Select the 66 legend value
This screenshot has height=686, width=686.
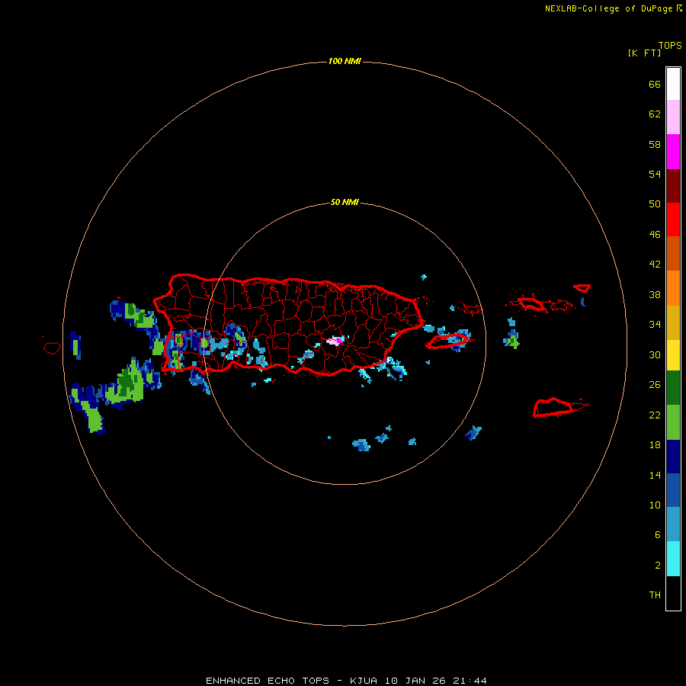pyautogui.click(x=655, y=84)
